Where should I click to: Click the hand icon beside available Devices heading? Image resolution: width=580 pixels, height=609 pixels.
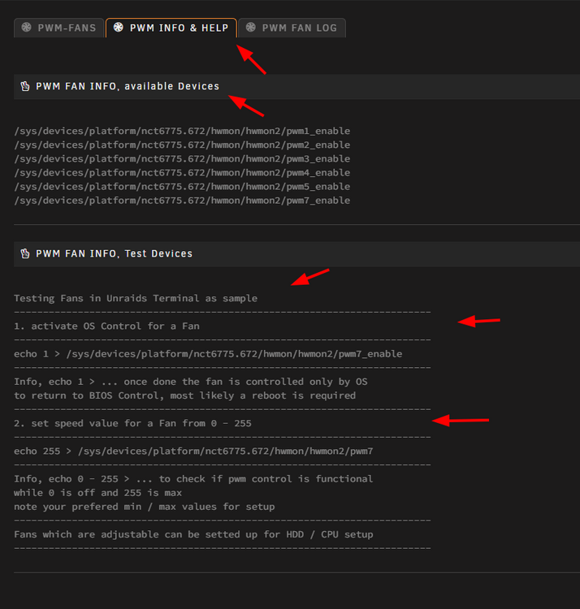pos(25,86)
